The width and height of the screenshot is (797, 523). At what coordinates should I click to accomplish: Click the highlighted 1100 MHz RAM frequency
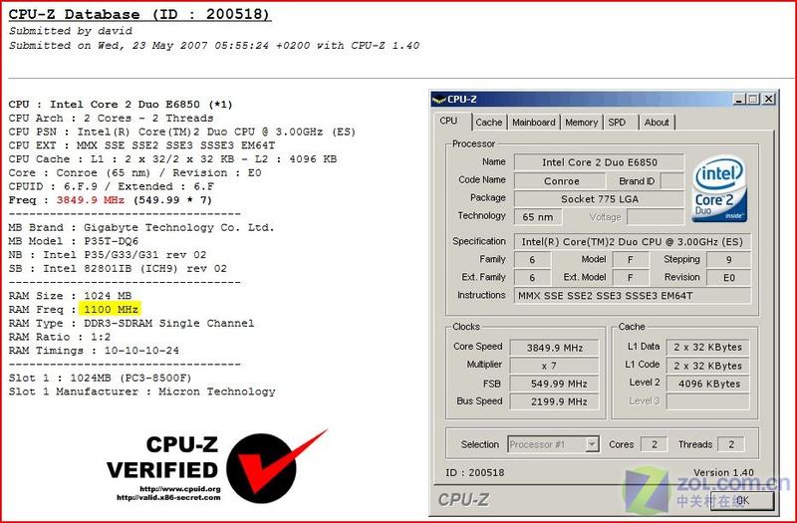coord(111,309)
